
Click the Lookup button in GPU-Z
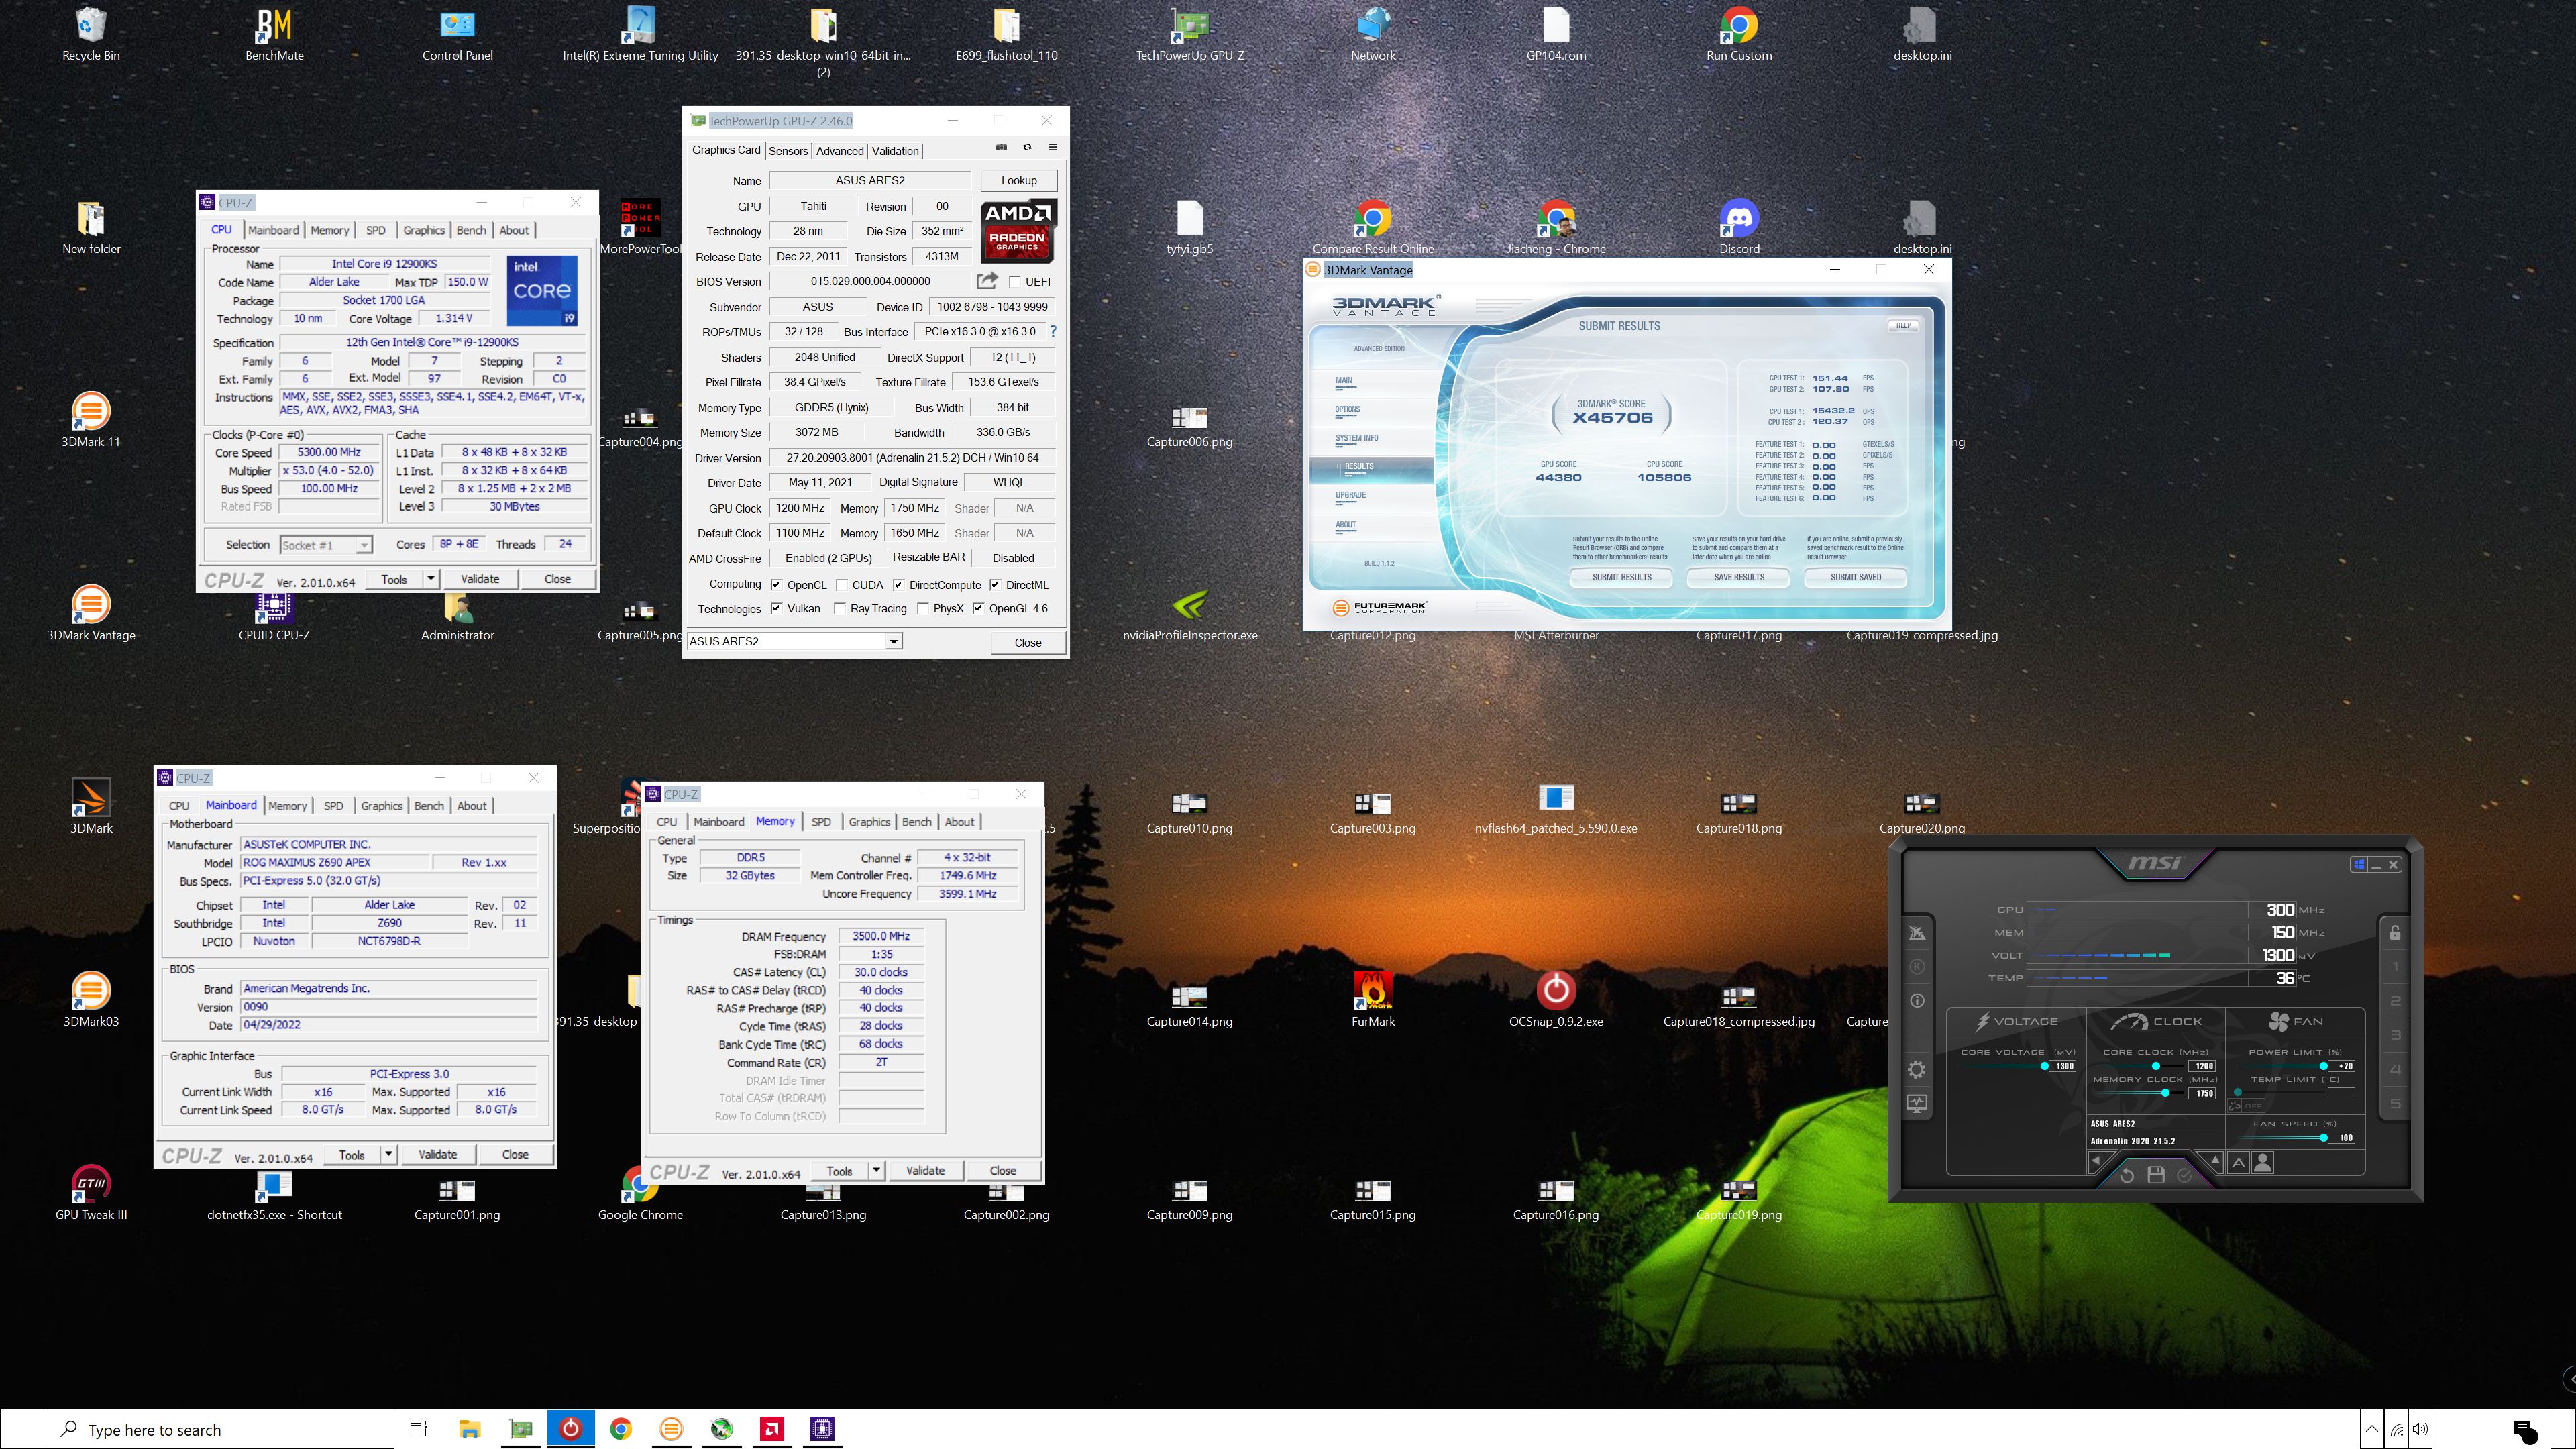click(1018, 181)
